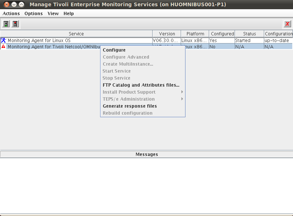The height and width of the screenshot is (216, 293).
Task: Open the Actions menu
Action: click(11, 14)
